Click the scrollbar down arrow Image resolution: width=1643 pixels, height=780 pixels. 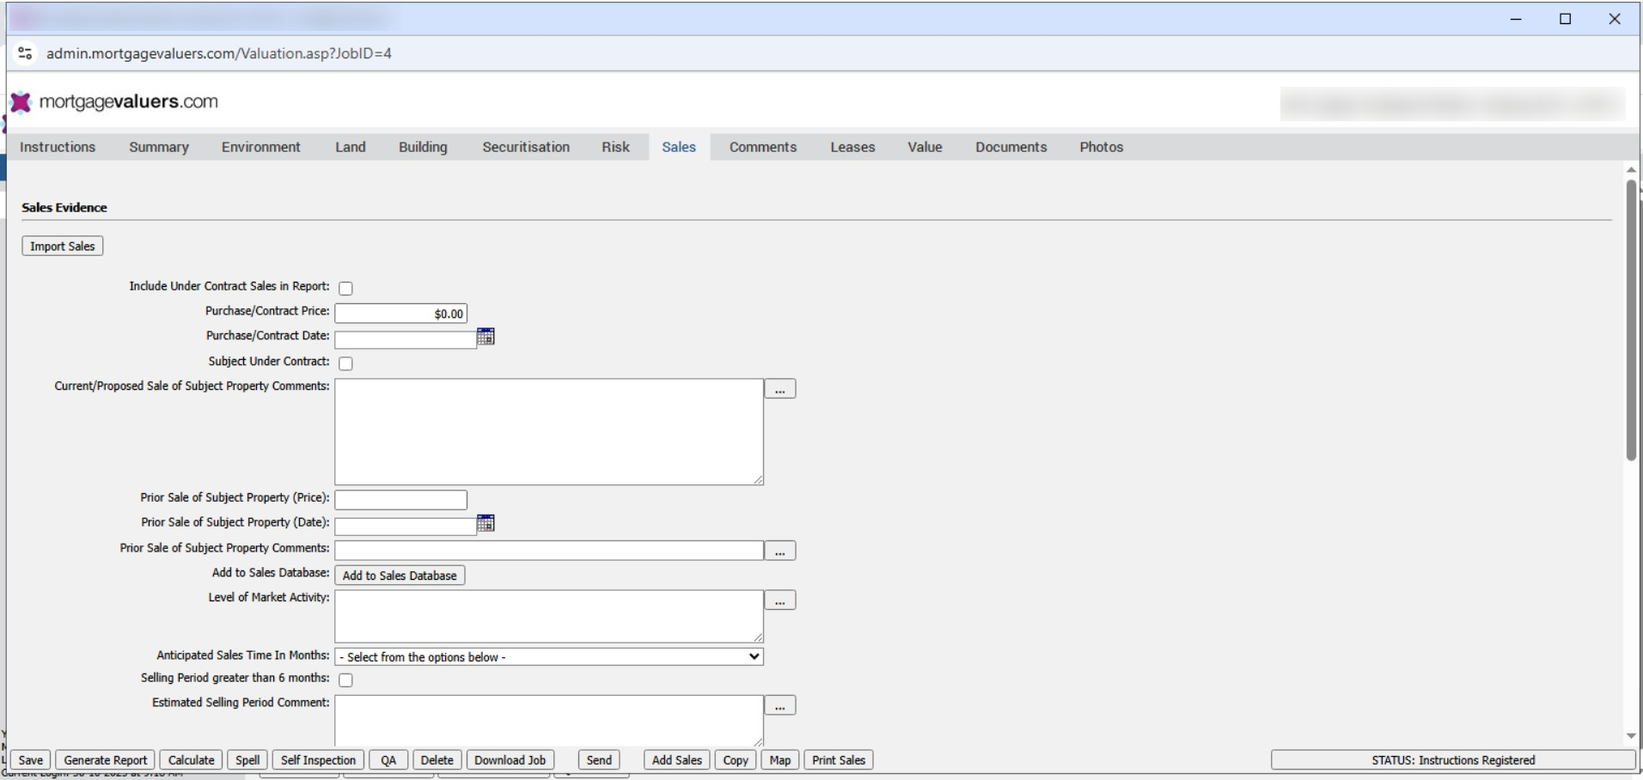coord(1631,736)
